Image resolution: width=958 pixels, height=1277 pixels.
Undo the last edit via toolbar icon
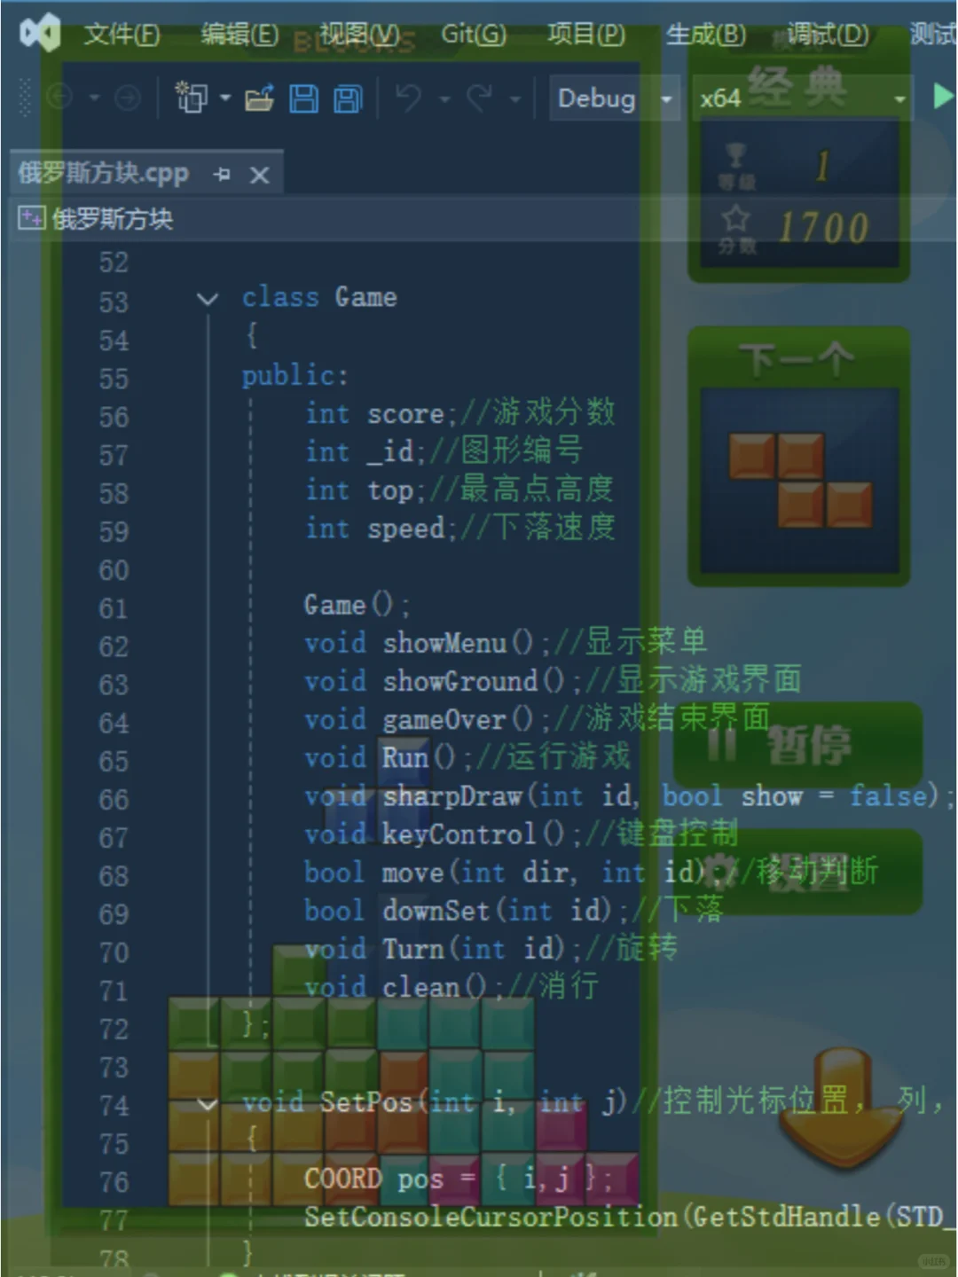(x=409, y=98)
